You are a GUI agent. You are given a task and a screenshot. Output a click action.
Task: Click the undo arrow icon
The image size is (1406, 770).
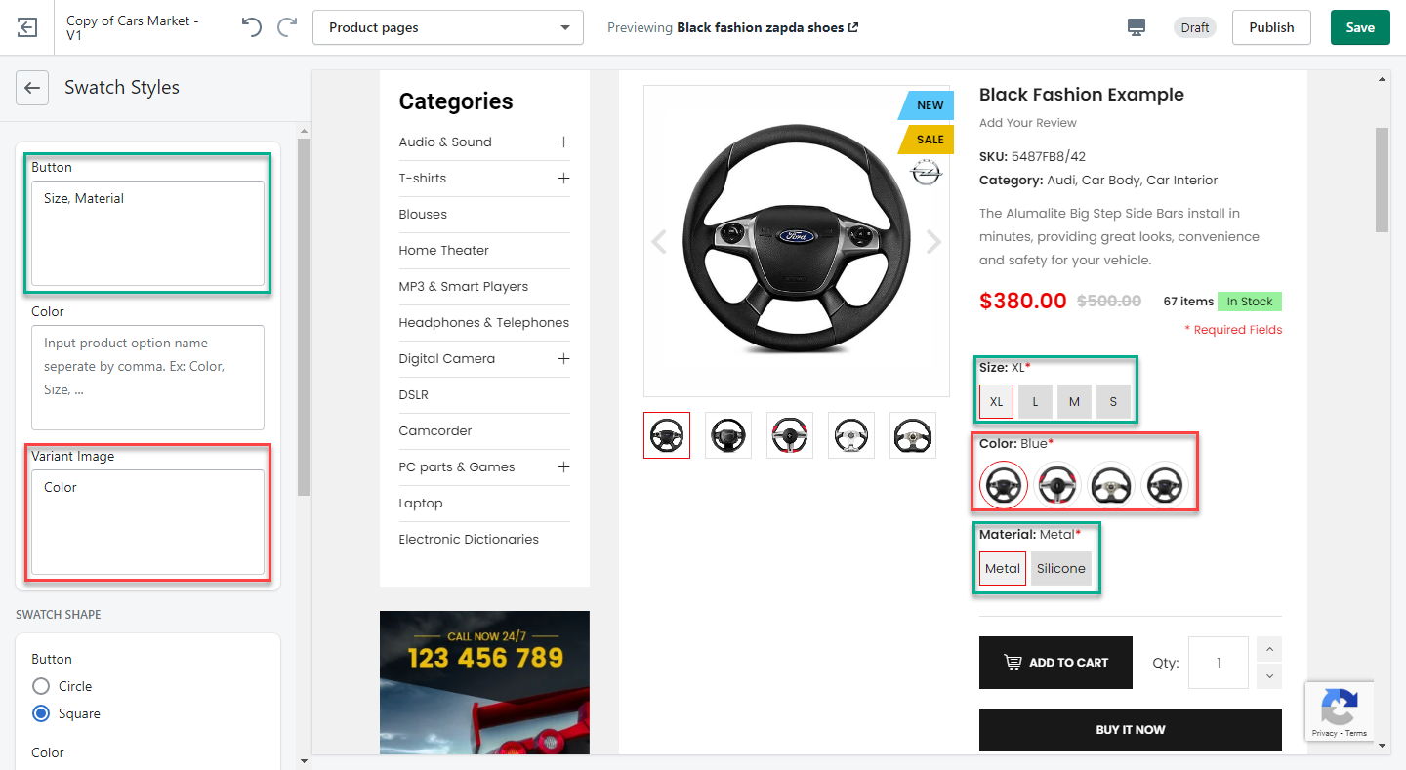(x=252, y=27)
